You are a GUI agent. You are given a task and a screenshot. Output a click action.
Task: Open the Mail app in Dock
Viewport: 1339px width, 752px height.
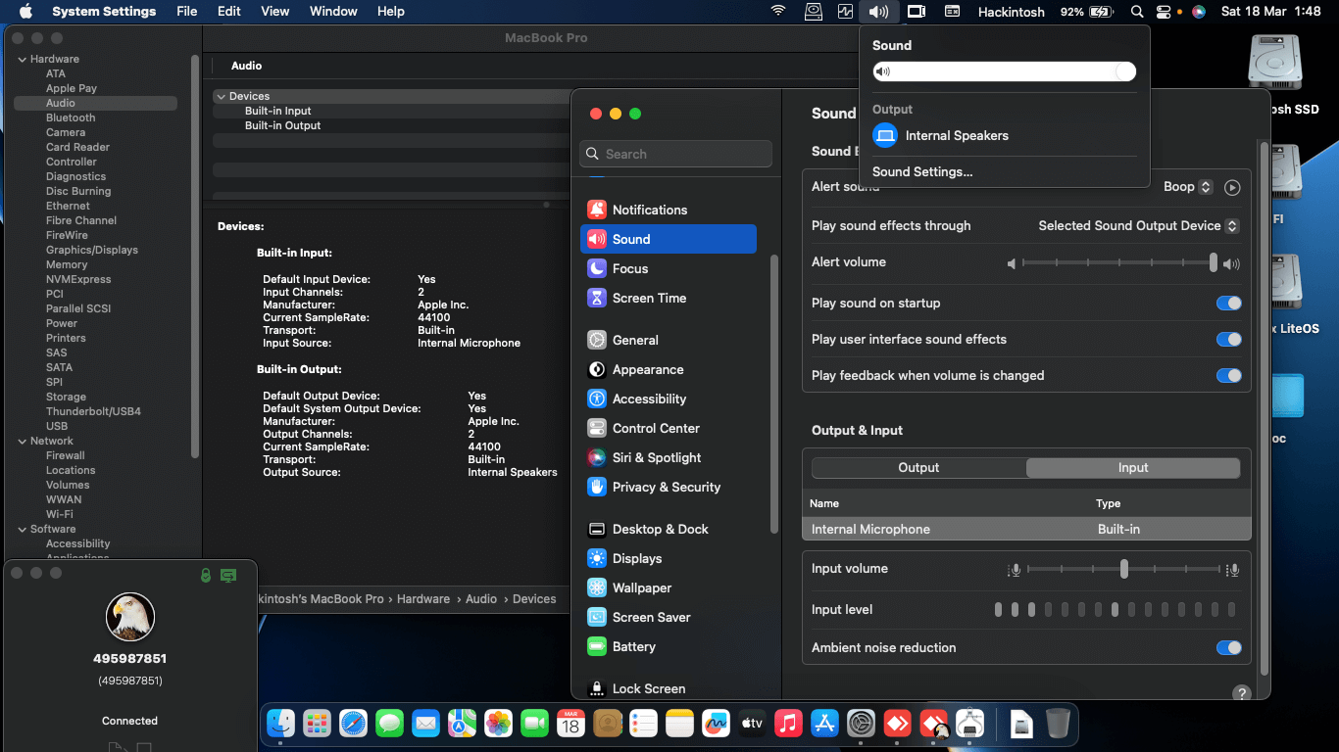click(425, 724)
